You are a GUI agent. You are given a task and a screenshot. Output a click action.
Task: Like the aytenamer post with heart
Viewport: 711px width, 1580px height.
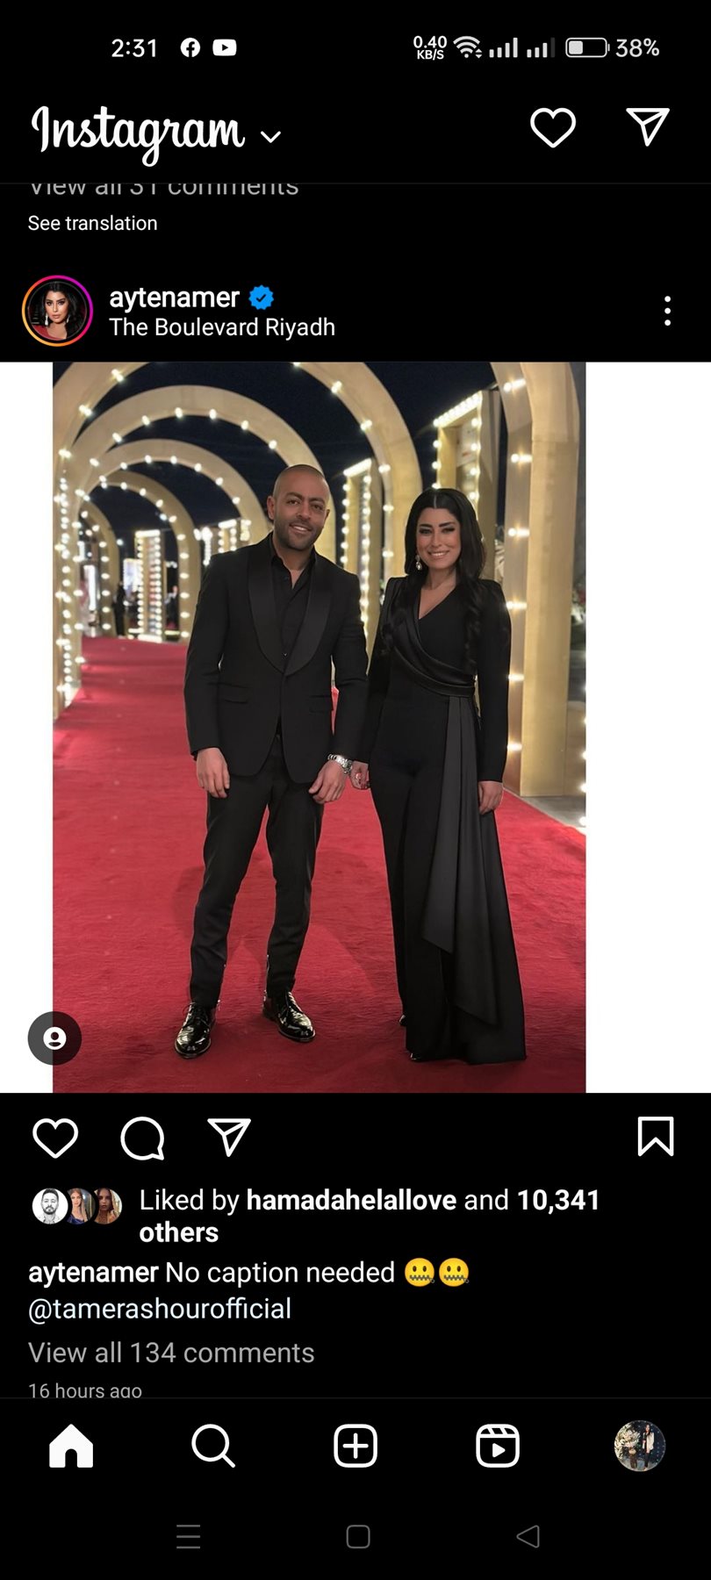coord(55,1138)
